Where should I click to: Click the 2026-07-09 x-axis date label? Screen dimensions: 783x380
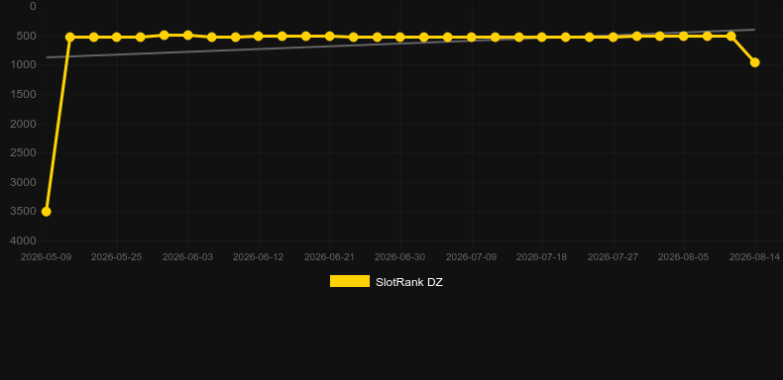471,257
